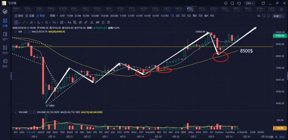Delete drawings with the trash icon

(108, 22)
